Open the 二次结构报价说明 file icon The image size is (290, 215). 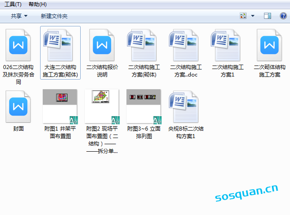(102, 45)
